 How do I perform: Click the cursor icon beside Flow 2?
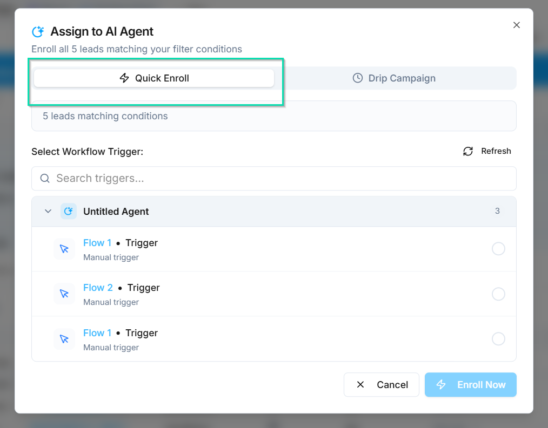pyautogui.click(x=64, y=294)
